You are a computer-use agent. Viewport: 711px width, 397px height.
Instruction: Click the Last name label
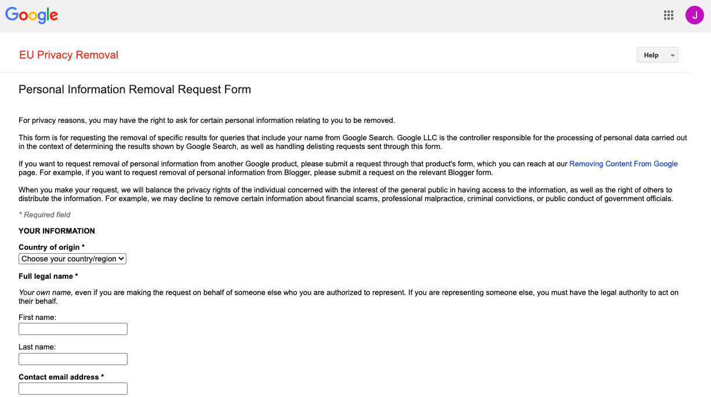(37, 347)
